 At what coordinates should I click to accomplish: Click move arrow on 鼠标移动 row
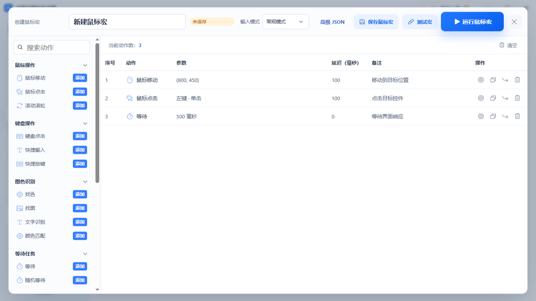[505, 80]
